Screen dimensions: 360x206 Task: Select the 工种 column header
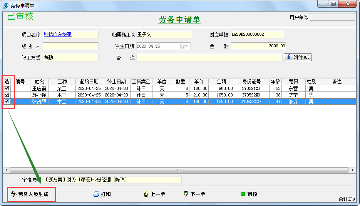62,82
